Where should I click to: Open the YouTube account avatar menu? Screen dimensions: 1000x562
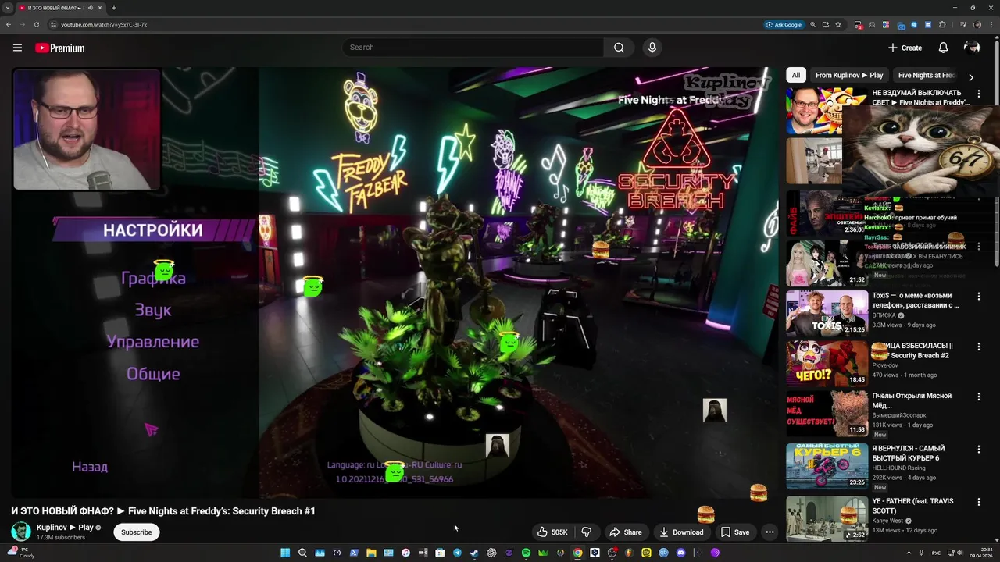pos(972,48)
